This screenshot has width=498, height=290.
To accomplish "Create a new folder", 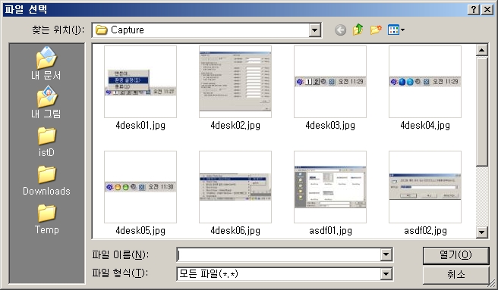I will pos(376,30).
